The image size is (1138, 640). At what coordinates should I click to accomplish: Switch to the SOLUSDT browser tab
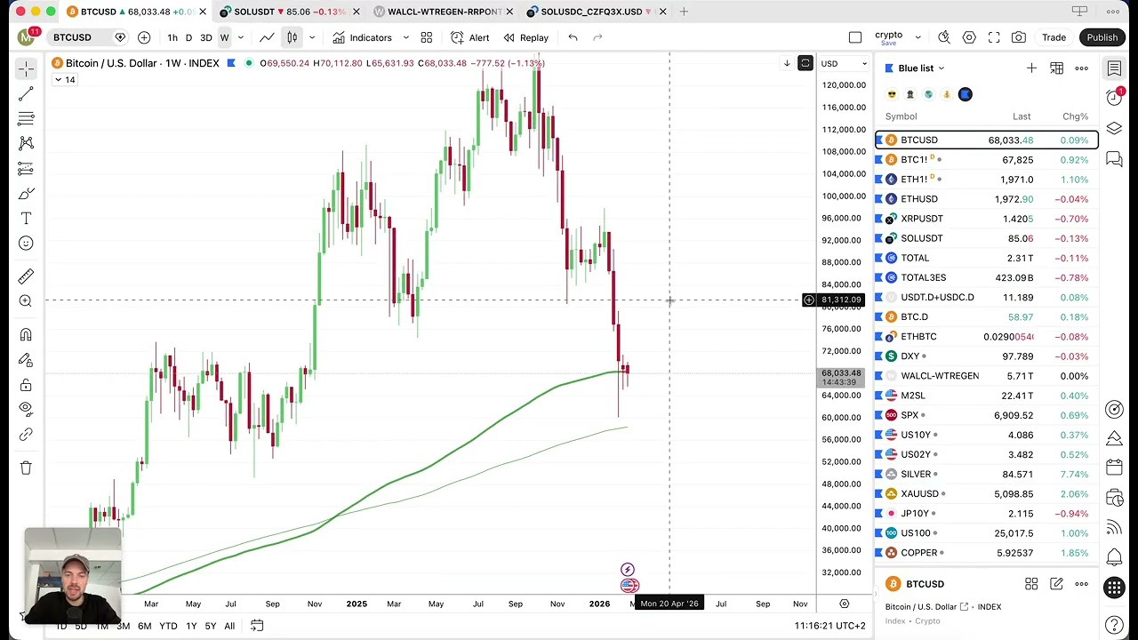290,12
